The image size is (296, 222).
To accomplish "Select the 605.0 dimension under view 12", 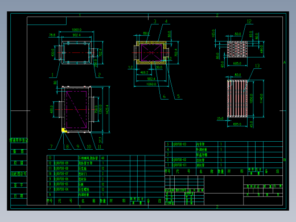I will (x=237, y=63).
